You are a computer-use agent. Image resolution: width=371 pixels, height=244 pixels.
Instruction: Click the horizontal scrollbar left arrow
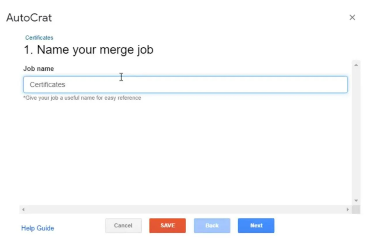[23, 209]
